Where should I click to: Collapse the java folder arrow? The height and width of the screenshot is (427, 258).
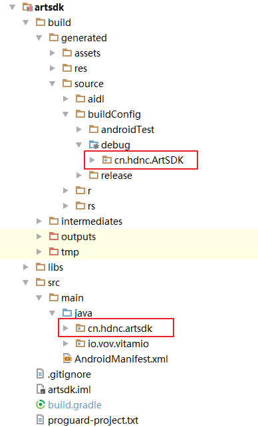[x=53, y=313]
